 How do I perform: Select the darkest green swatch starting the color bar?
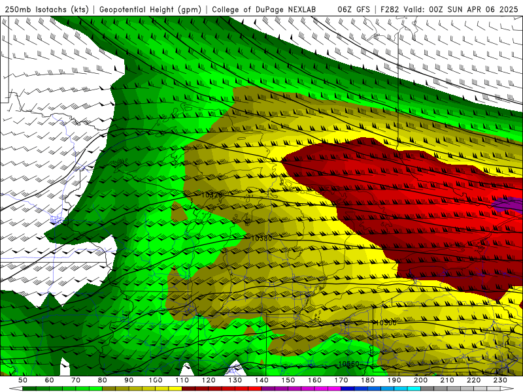click(29, 388)
